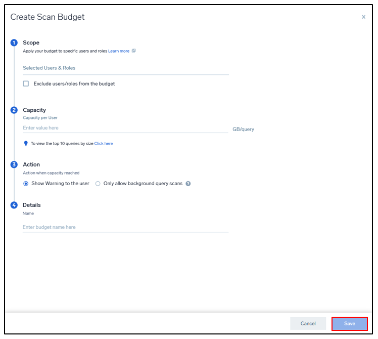The image size is (378, 339).
Task: Click the Capacity per User value field
Action: tap(125, 128)
